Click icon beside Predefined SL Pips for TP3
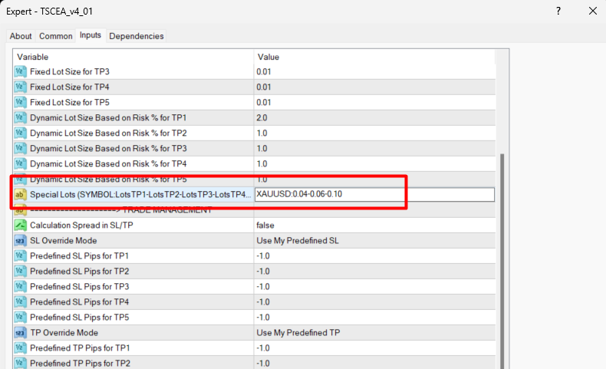Screen dimensions: 606x369 click(x=21, y=287)
